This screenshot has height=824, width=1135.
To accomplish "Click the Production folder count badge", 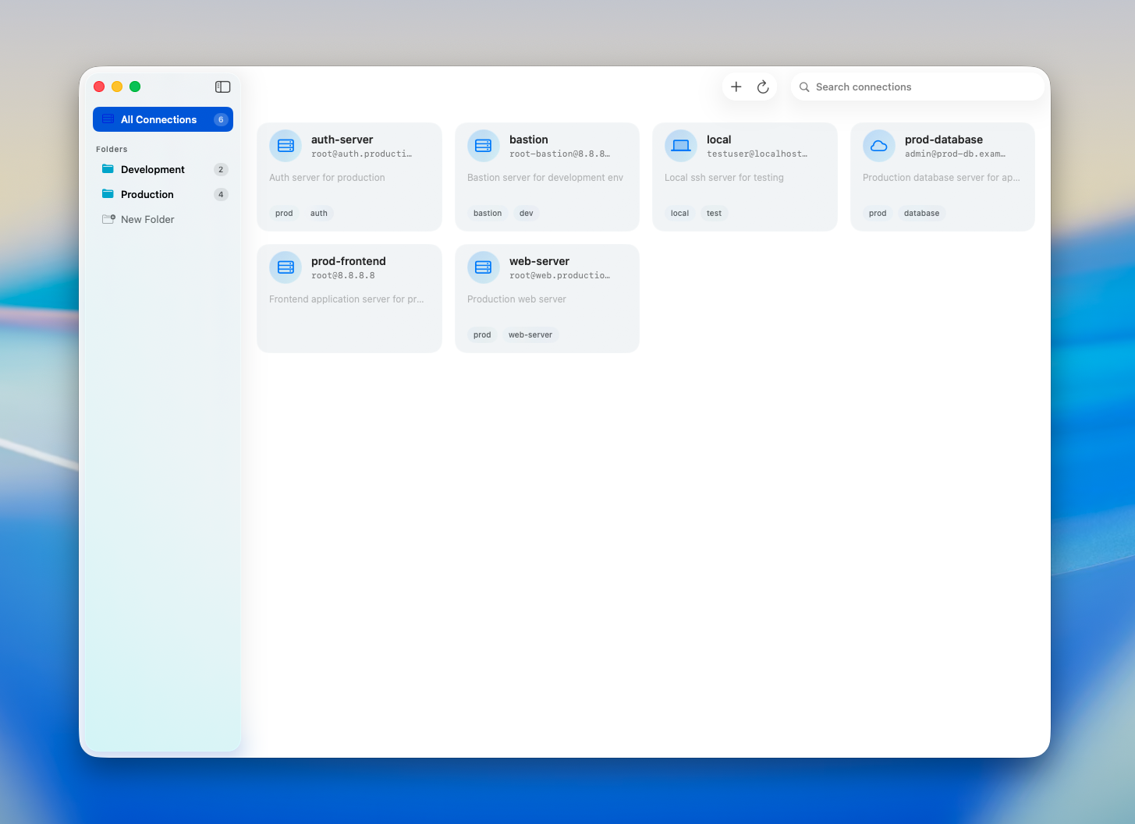I will pos(221,194).
